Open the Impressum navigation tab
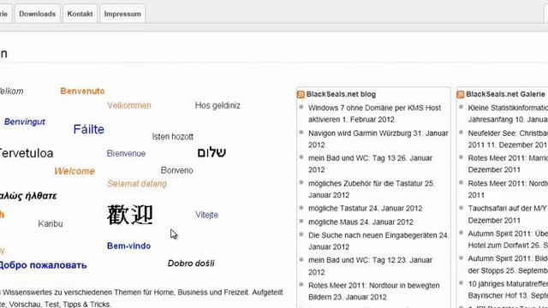The width and height of the screenshot is (548, 308). [122, 14]
